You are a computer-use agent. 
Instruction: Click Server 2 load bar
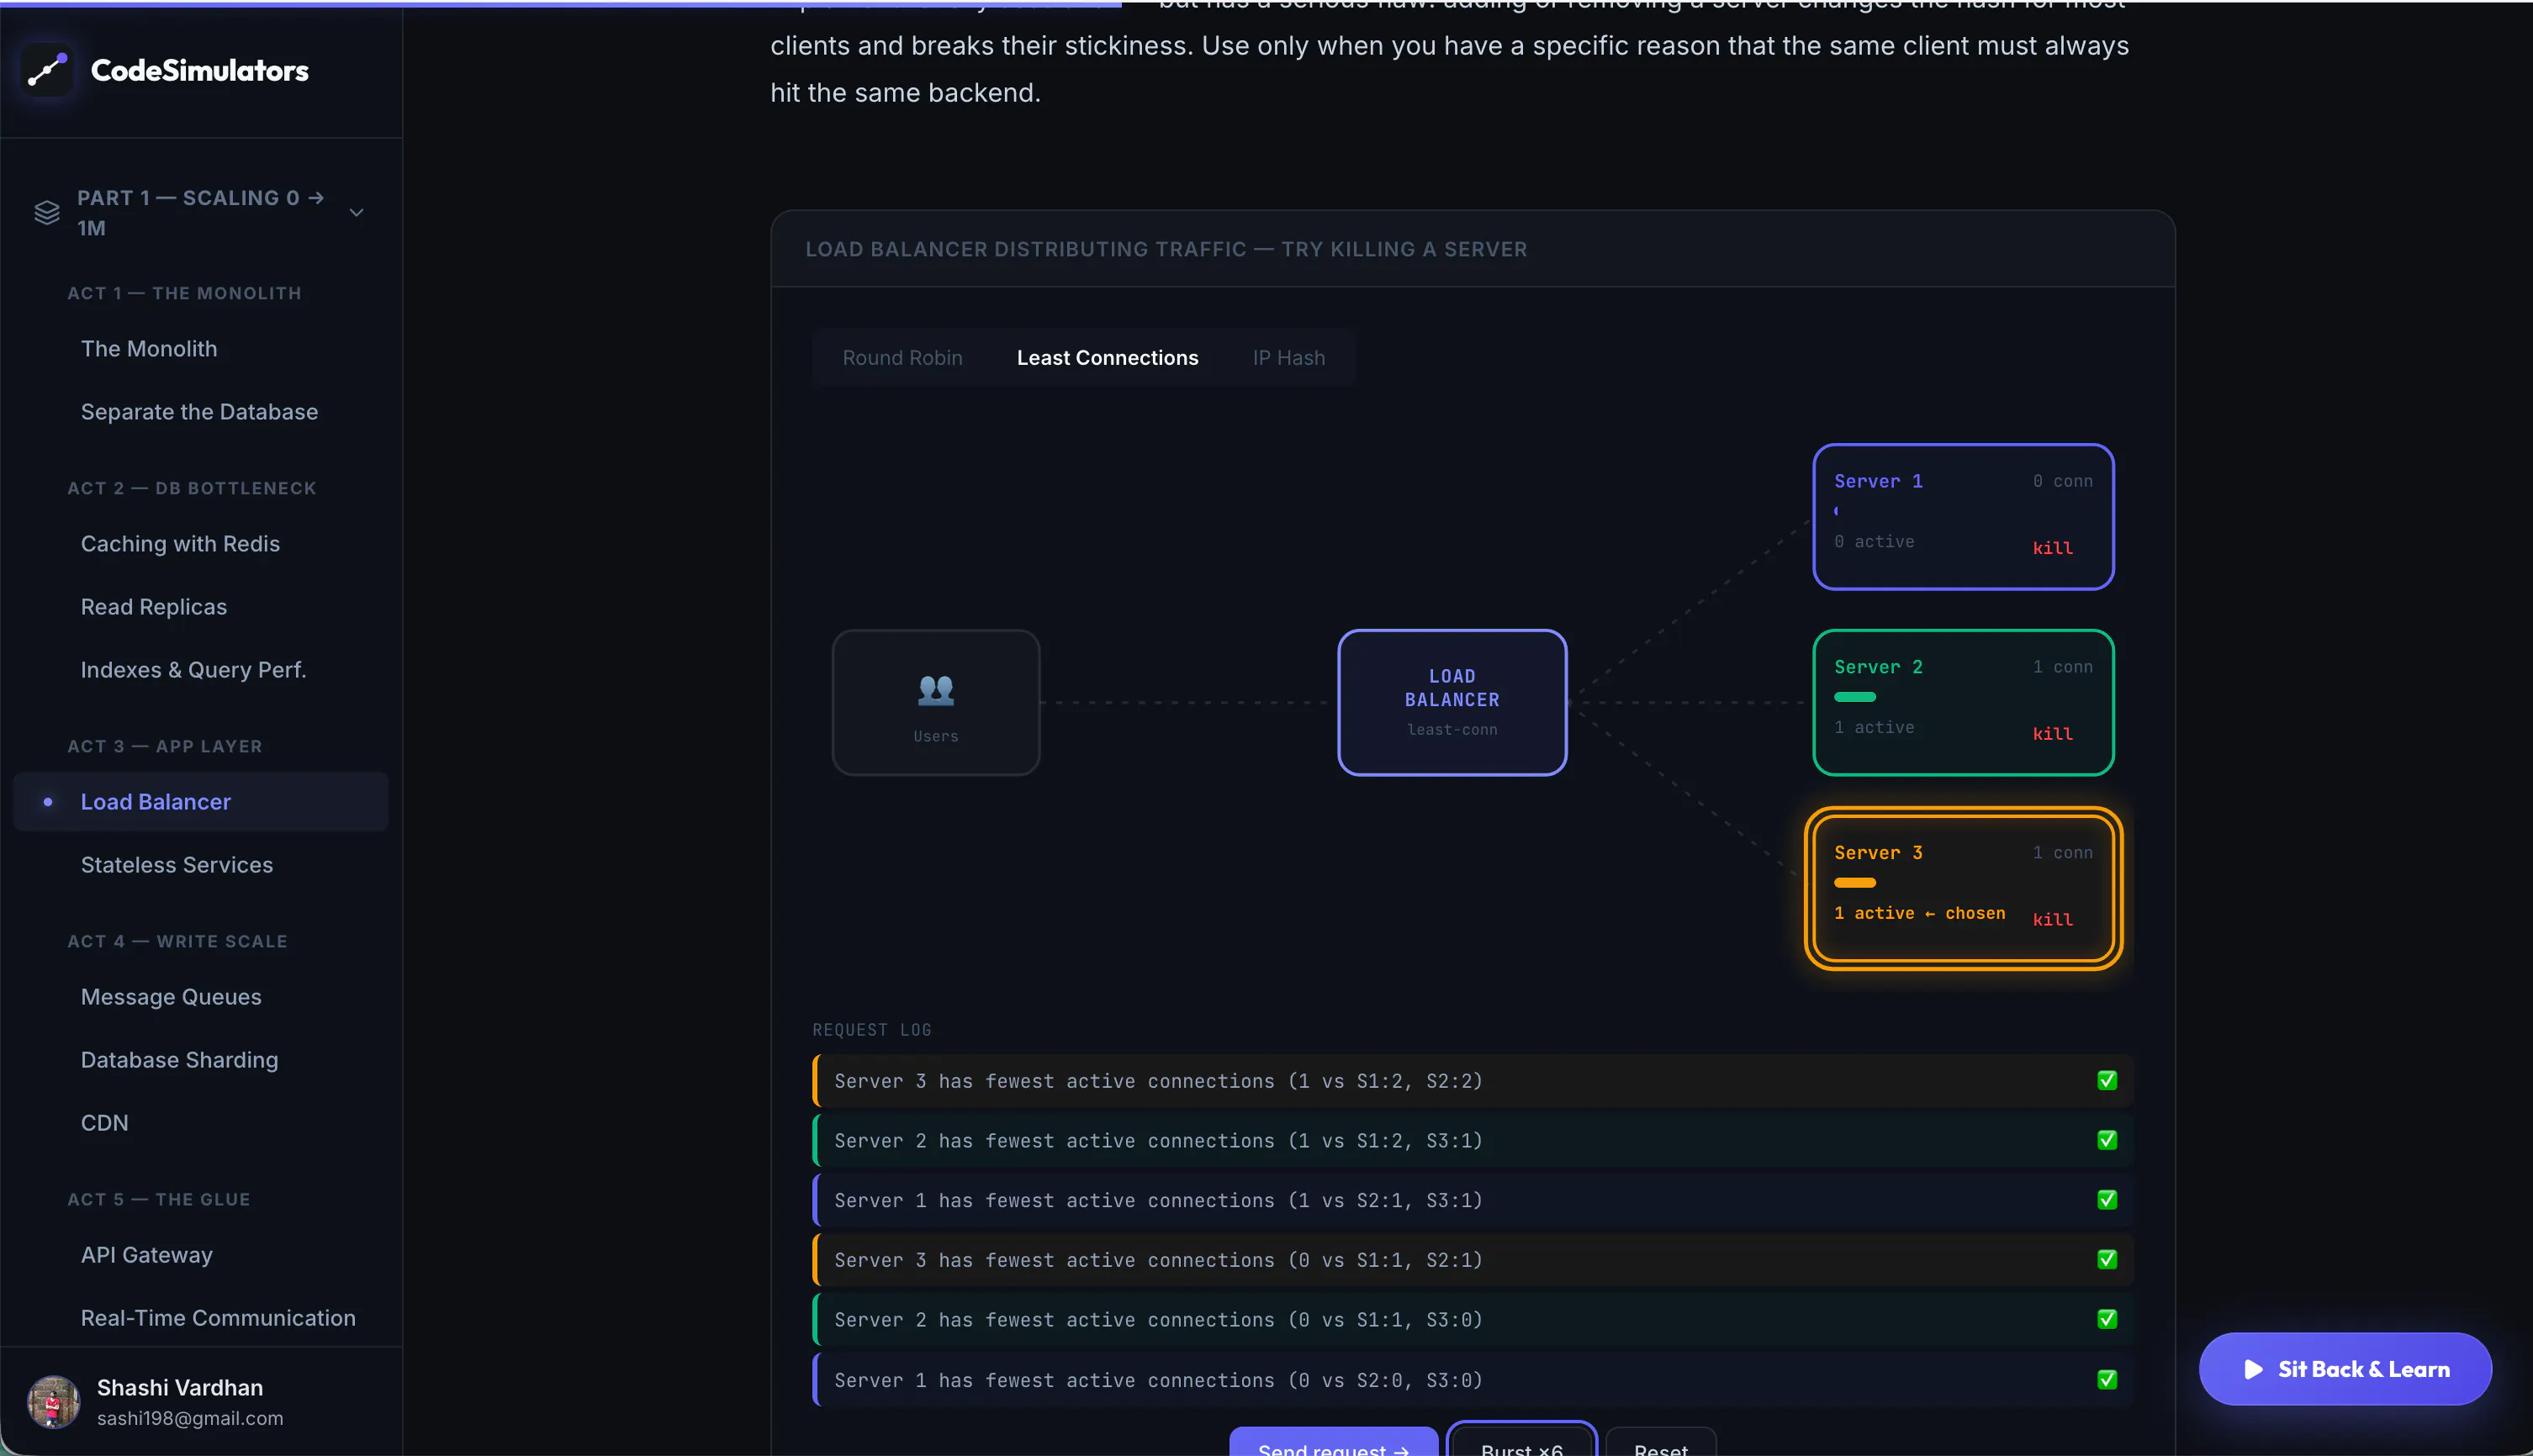(x=1854, y=697)
